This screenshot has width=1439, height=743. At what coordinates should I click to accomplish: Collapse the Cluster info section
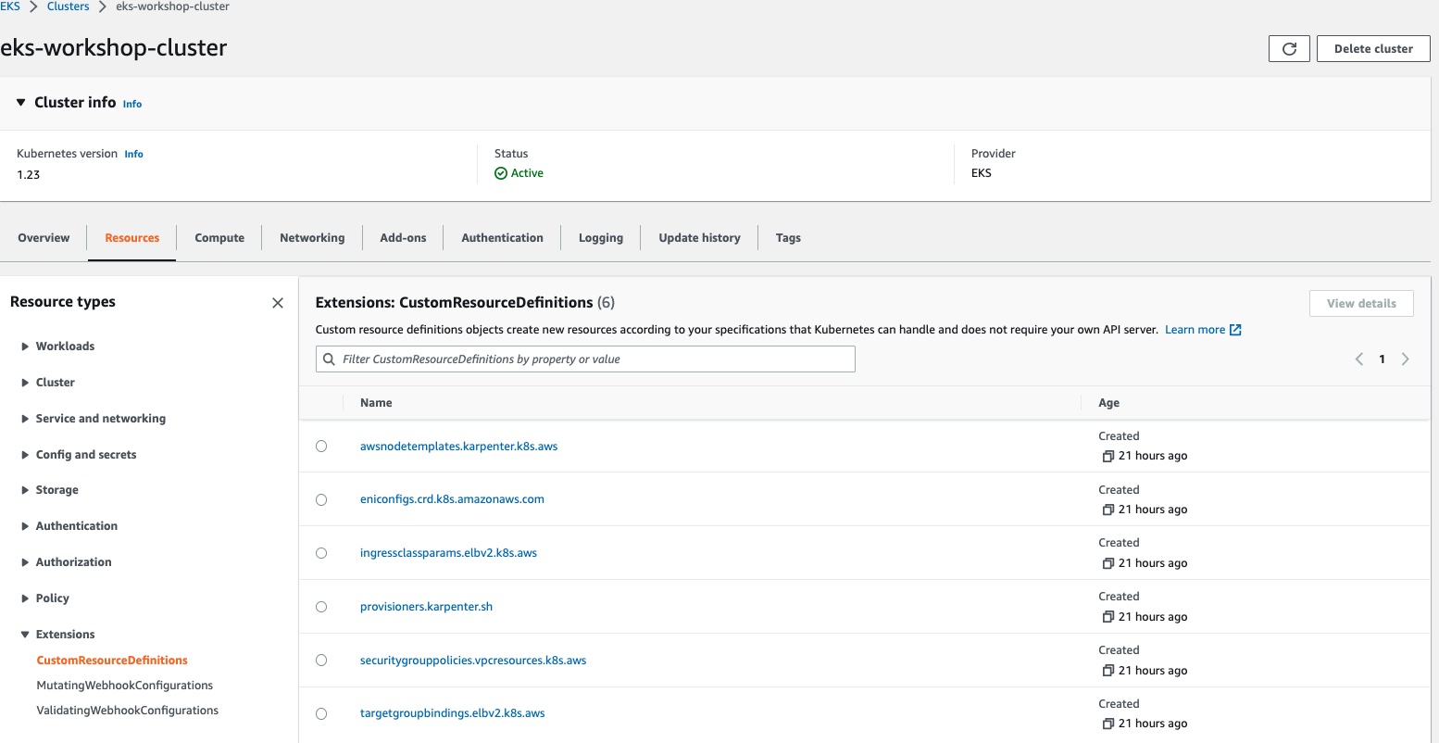pyautogui.click(x=20, y=103)
